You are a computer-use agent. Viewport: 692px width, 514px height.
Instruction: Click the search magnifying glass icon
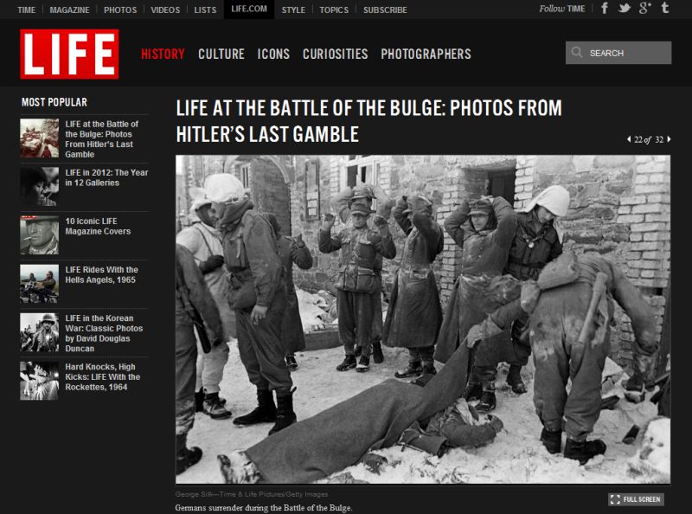577,53
